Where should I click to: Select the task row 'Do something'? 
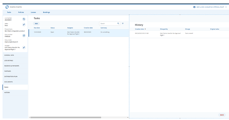pyautogui.click(x=79, y=33)
